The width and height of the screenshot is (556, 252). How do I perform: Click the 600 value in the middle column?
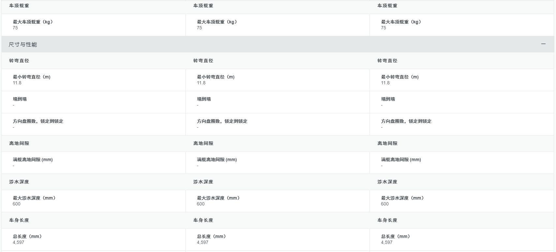pos(200,204)
